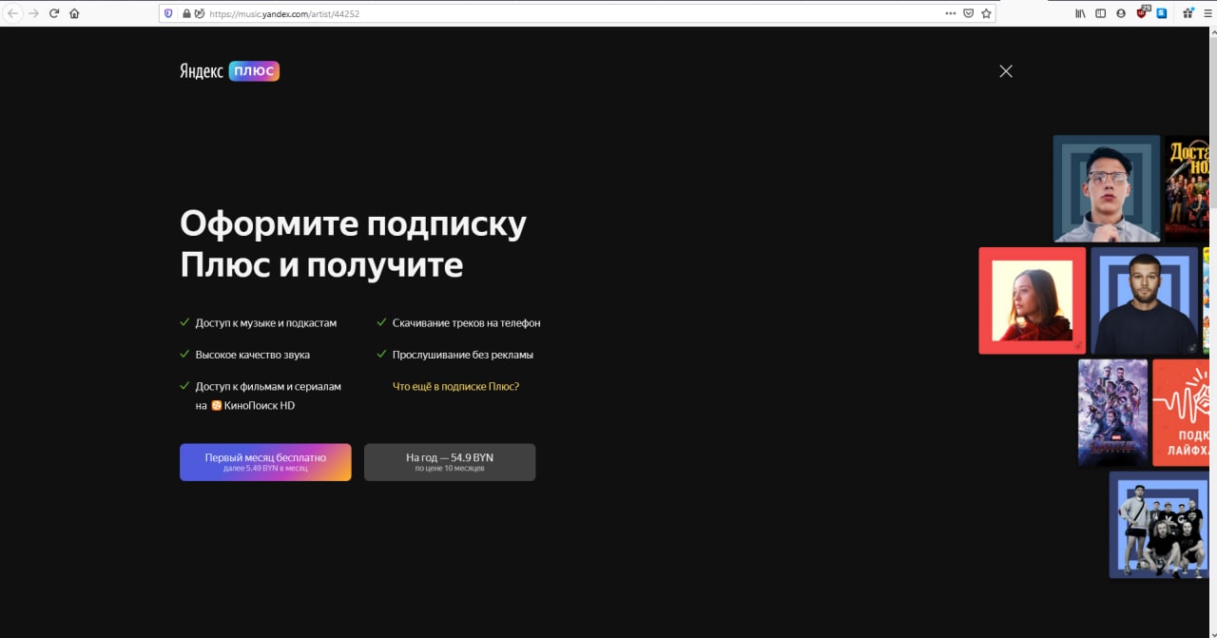Click the КиноПоиск HD icon
Viewport: 1217px width, 638px height.
tap(216, 405)
